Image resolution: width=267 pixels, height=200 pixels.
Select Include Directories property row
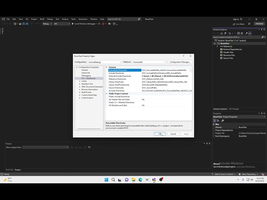click(150, 73)
